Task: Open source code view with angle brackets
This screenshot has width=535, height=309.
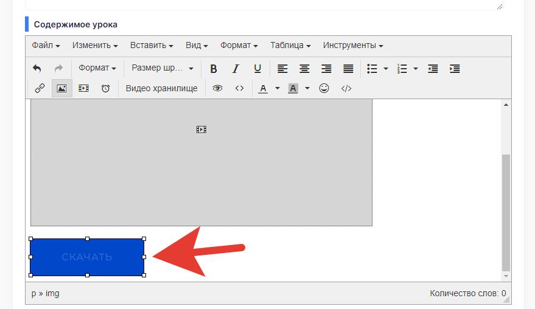Action: click(x=240, y=88)
